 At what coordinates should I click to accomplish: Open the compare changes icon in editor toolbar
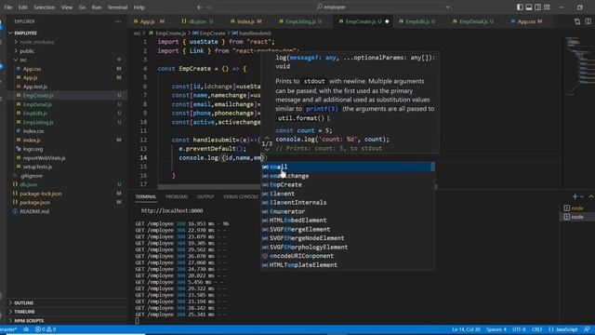577,21
